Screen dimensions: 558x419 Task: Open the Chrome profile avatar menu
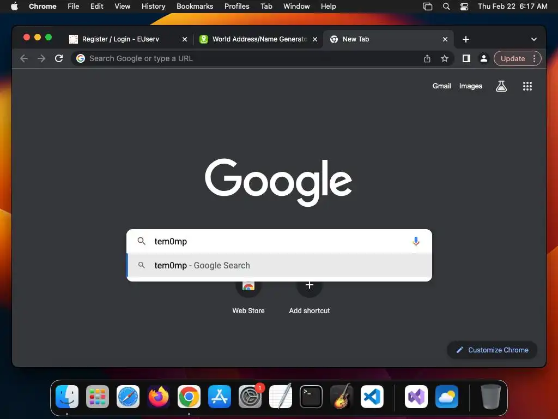484,58
